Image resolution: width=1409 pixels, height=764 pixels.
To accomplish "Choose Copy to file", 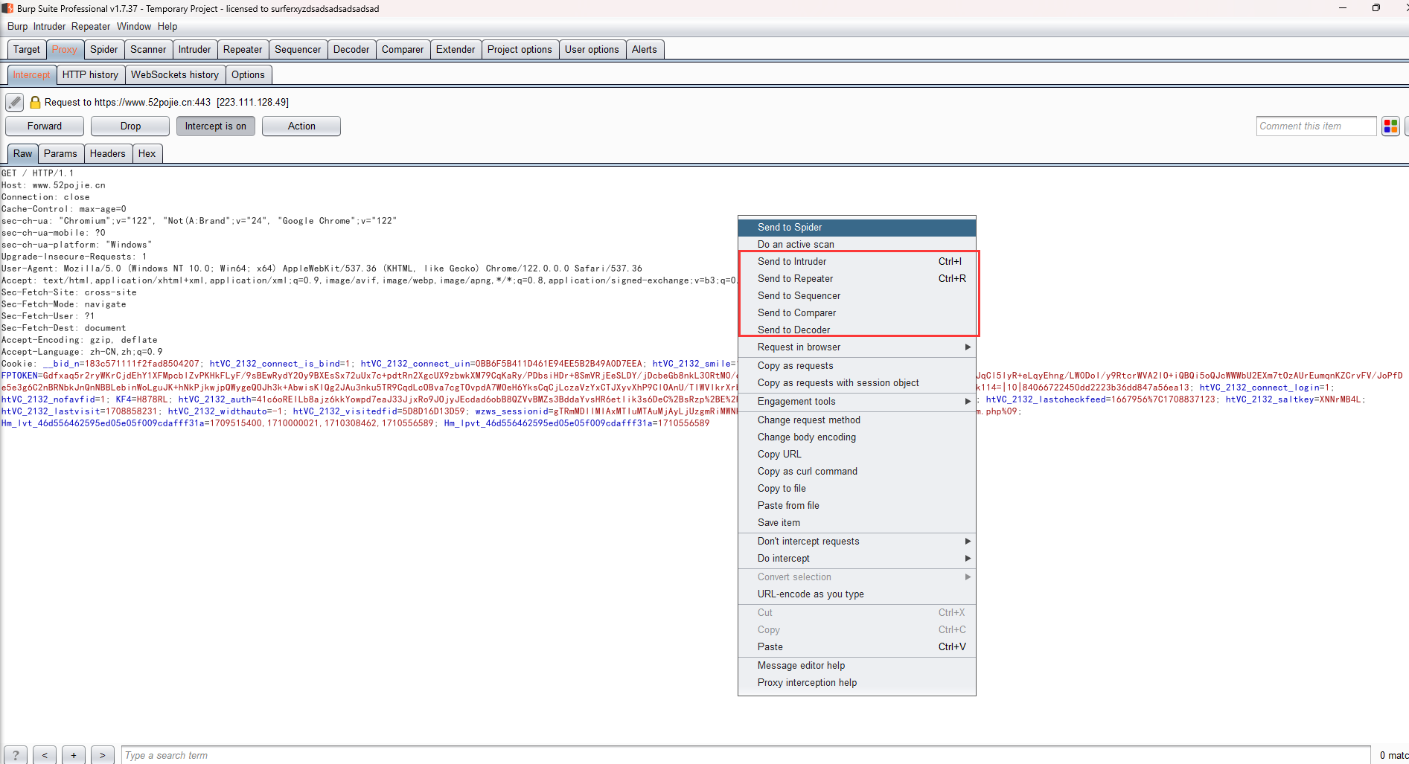I will click(857, 489).
